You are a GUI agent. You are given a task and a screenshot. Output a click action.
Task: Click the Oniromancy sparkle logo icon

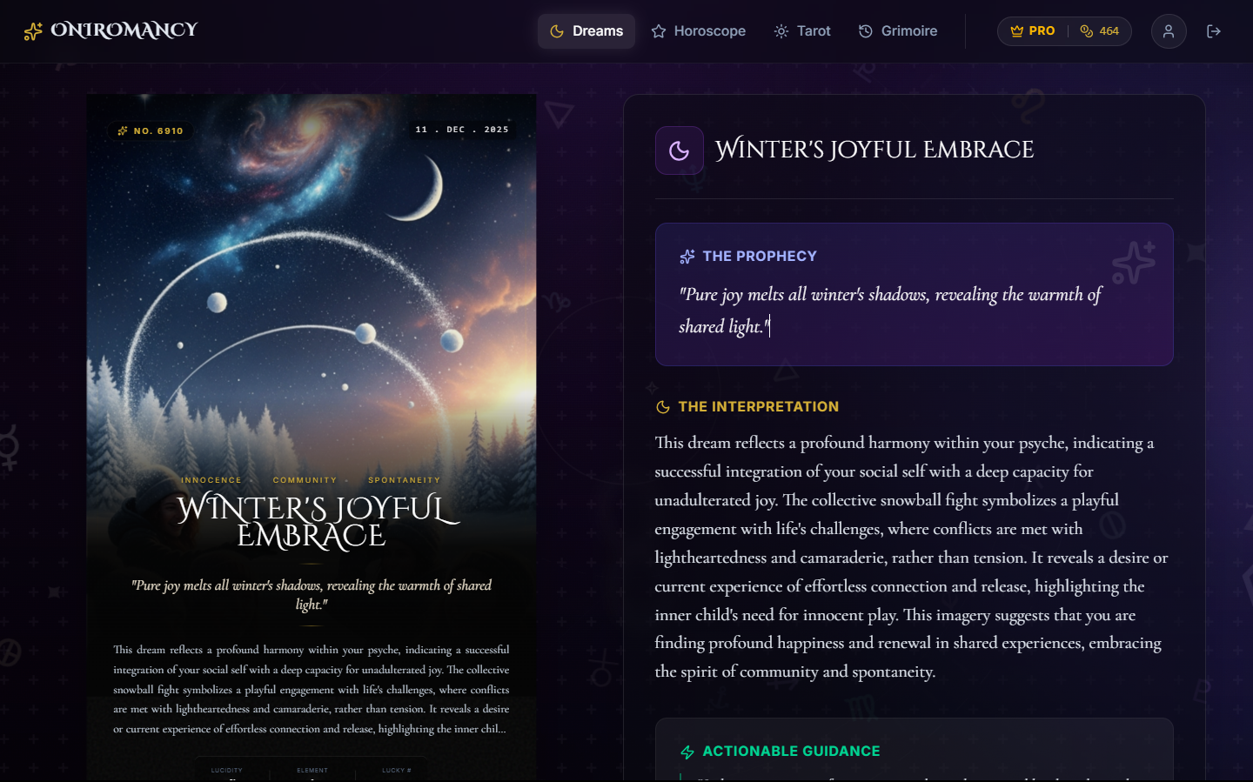(x=33, y=31)
